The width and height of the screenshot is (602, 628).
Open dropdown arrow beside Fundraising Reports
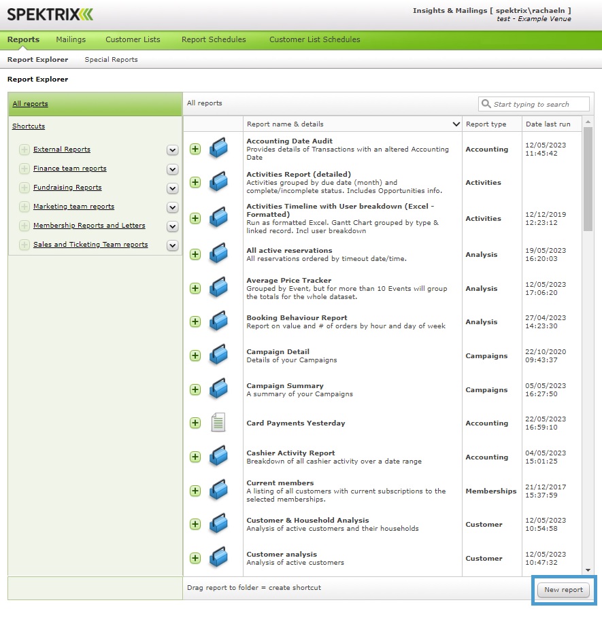pos(172,188)
